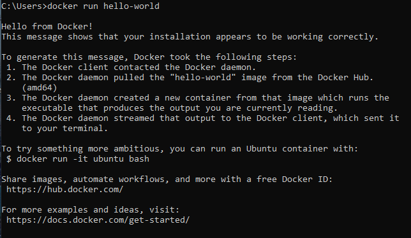Click the C:\Users> prompt

[24, 6]
